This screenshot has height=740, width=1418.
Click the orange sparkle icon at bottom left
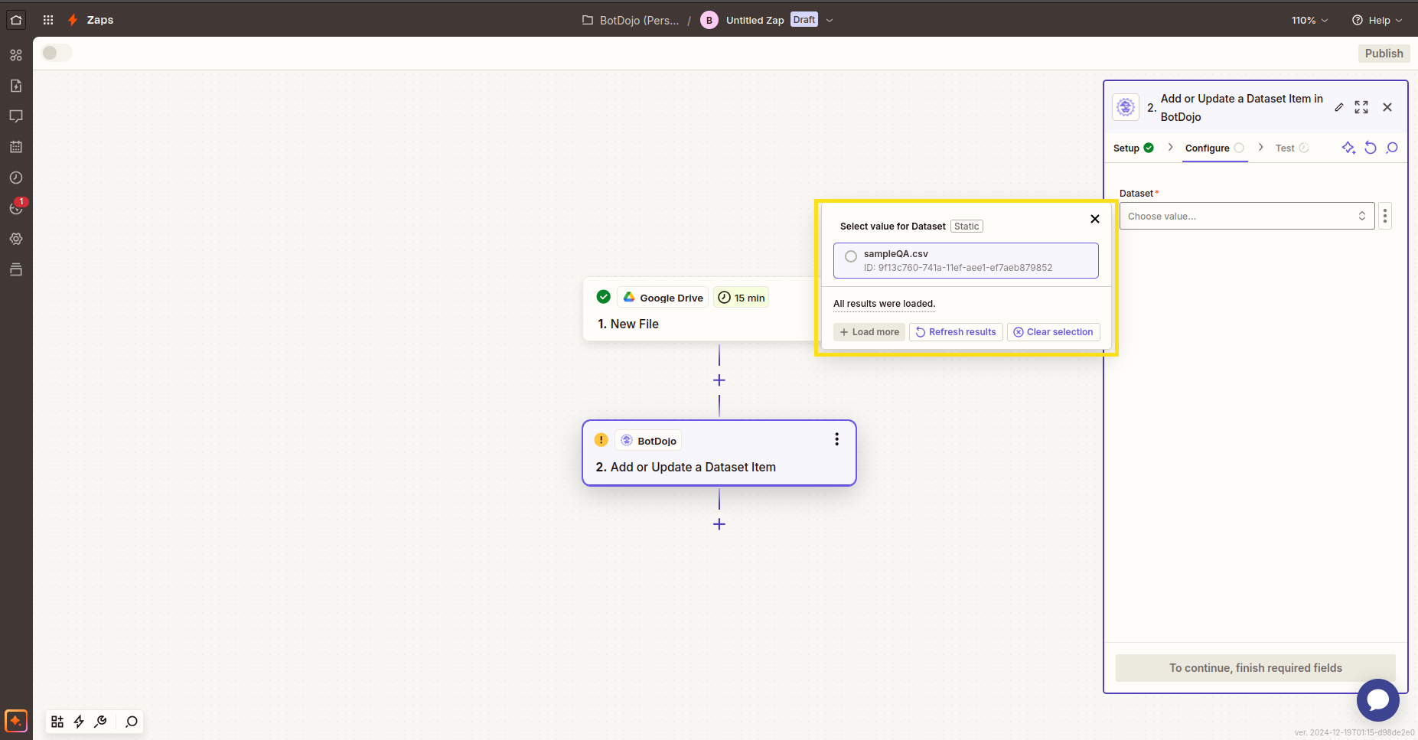point(16,721)
